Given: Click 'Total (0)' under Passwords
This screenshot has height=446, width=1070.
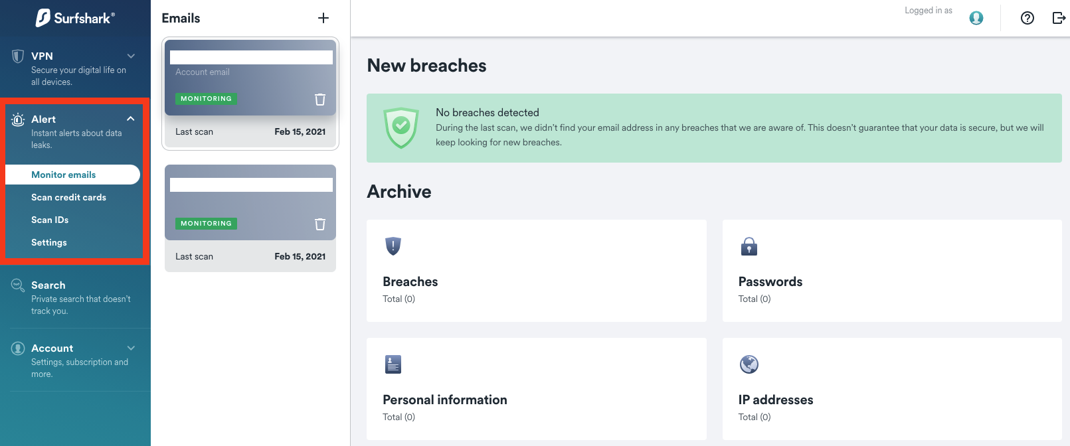Looking at the screenshot, I should click(x=755, y=299).
